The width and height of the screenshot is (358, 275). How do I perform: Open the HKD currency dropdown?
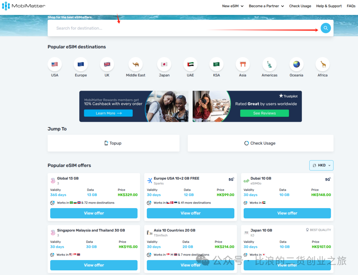321,165
